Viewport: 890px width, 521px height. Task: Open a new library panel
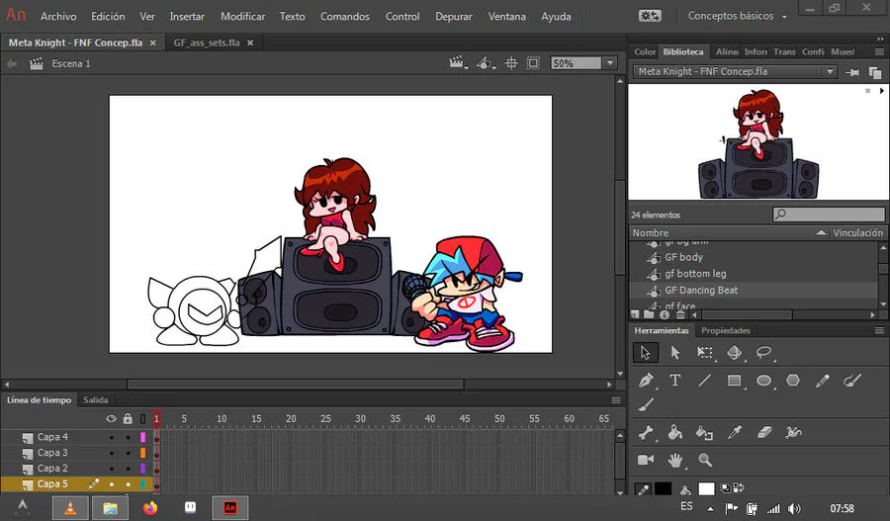pos(875,72)
